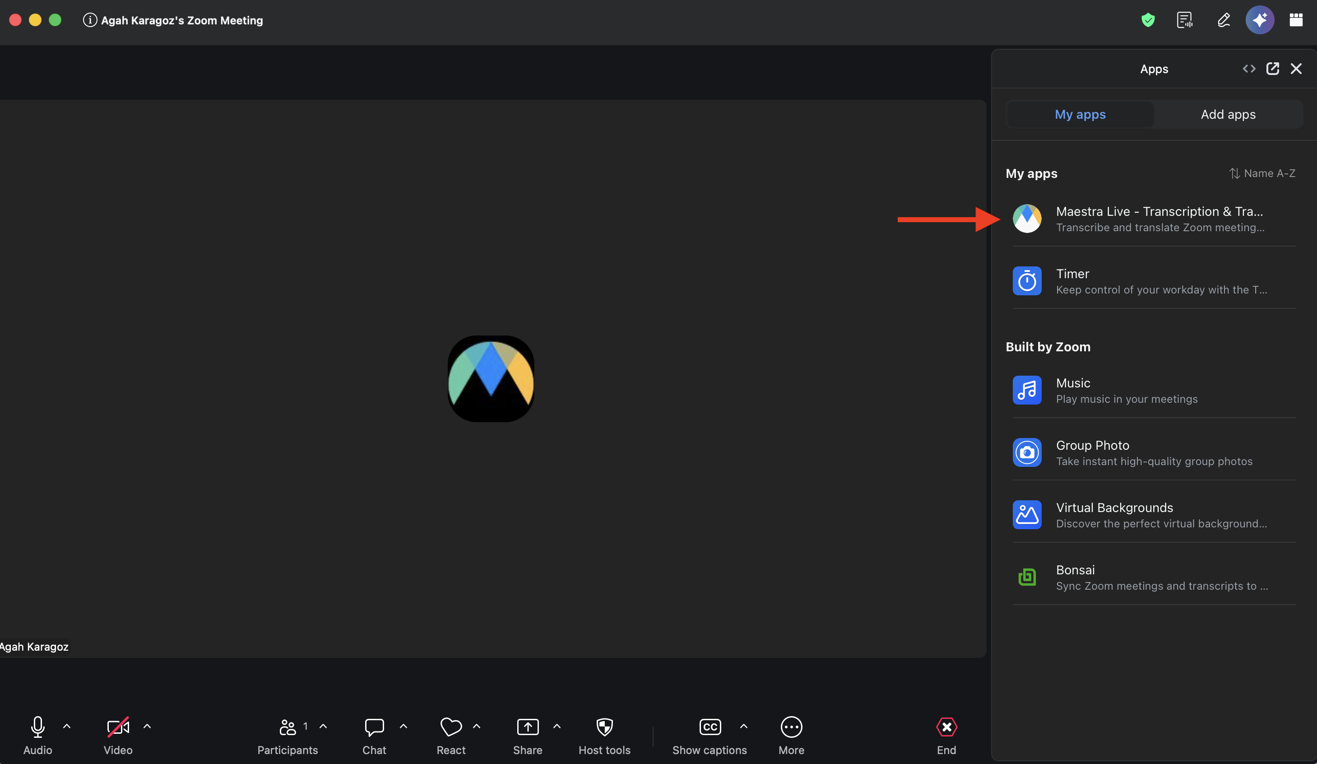Open the Maestra Live app
Screen dimensions: 1317x764
click(1154, 219)
